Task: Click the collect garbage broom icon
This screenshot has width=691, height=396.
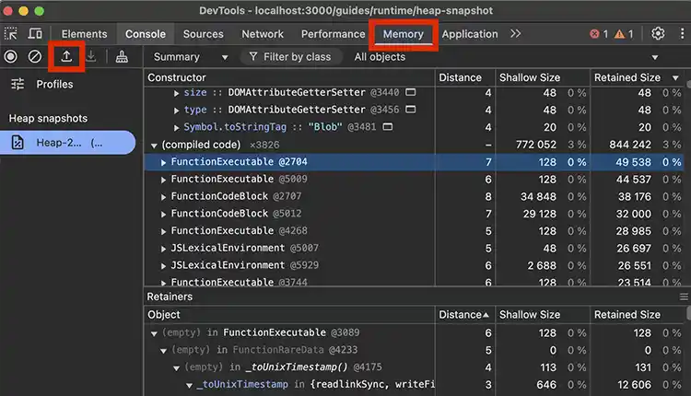Action: [x=122, y=57]
